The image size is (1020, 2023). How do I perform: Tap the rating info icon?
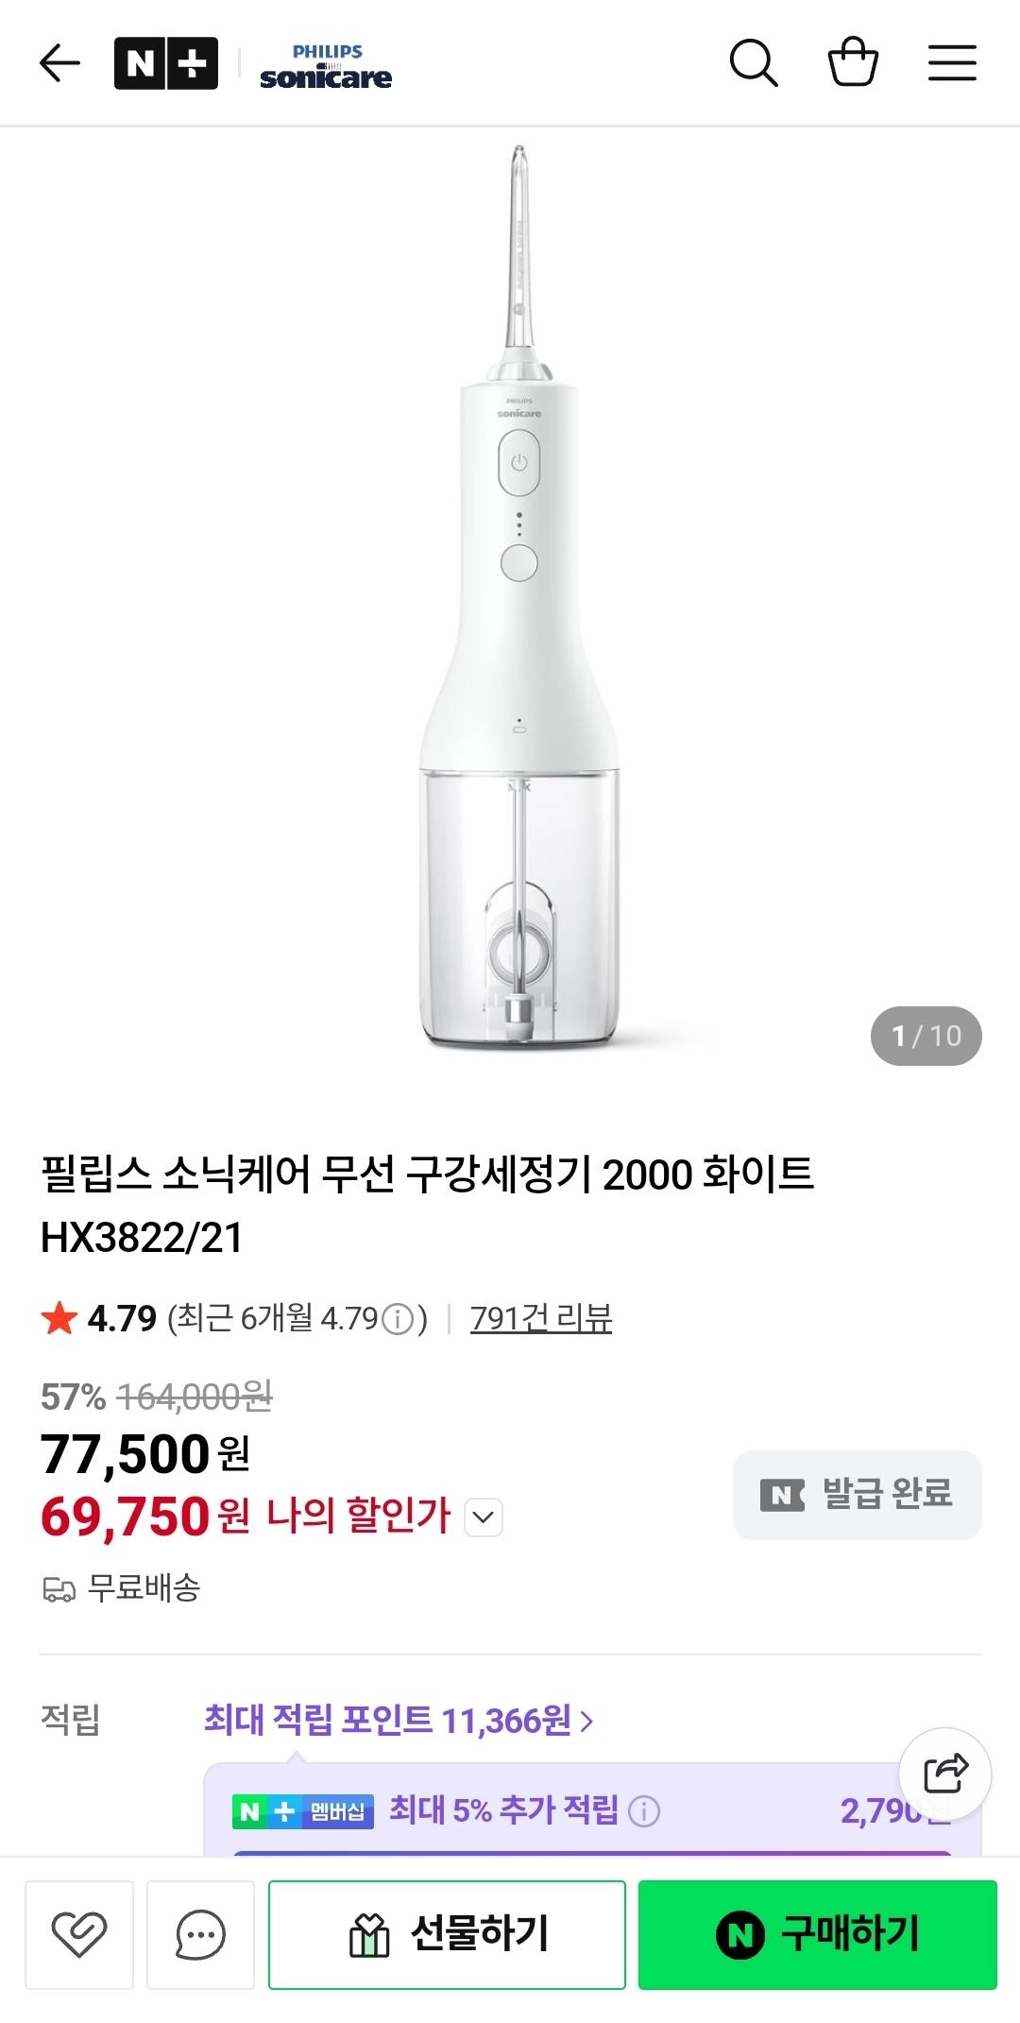[400, 1318]
